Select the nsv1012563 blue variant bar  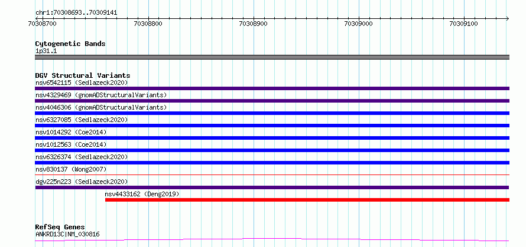pyautogui.click(x=272, y=150)
